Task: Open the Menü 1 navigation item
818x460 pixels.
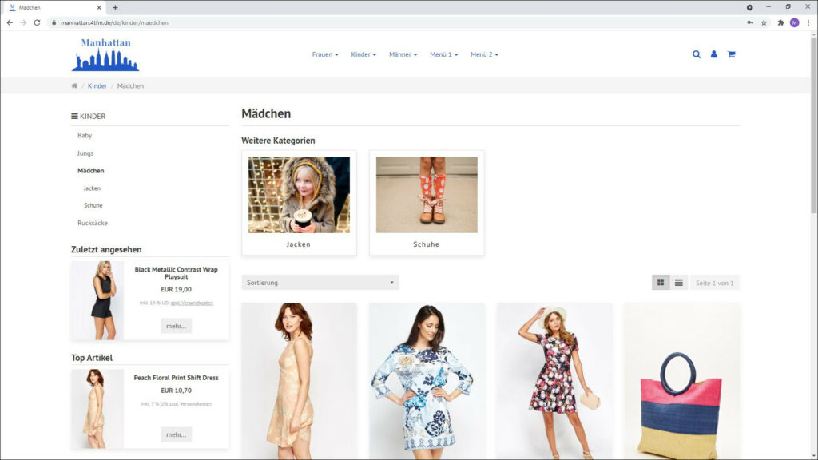Action: pyautogui.click(x=443, y=54)
